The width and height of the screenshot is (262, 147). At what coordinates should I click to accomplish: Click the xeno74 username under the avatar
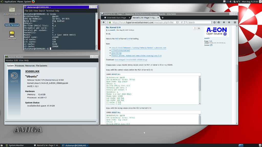click(x=207, y=38)
